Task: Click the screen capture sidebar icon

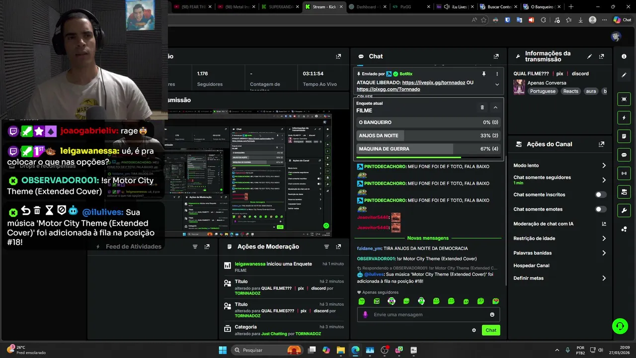Action: coord(624,99)
